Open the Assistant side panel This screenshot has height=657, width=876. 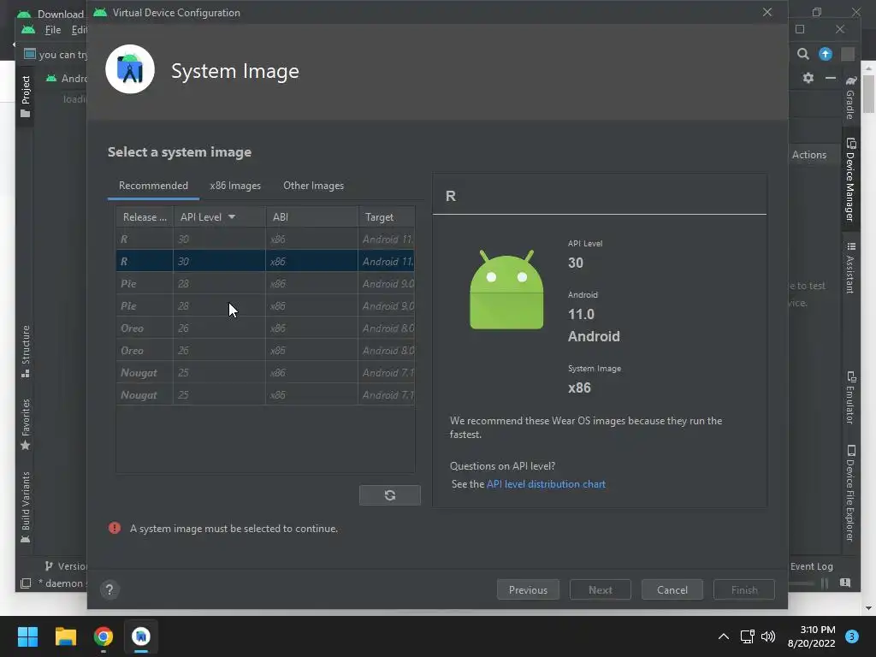pos(850,268)
